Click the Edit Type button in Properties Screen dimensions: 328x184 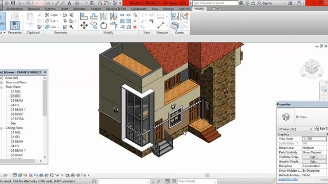(x=321, y=129)
